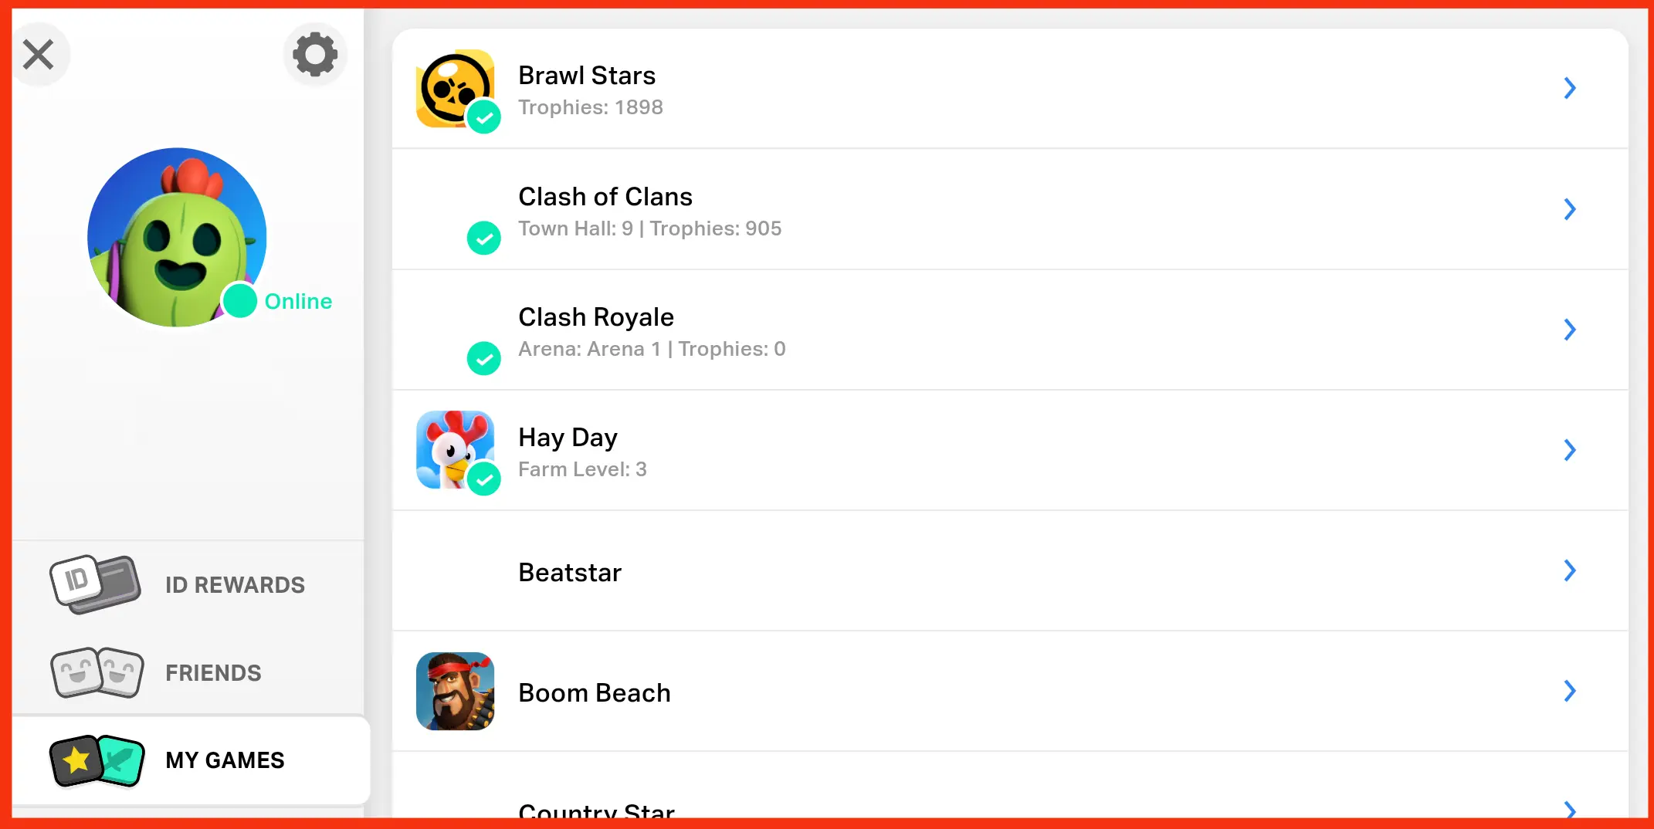Viewport: 1654px width, 829px height.
Task: Open settings with the gear icon
Action: 315,54
